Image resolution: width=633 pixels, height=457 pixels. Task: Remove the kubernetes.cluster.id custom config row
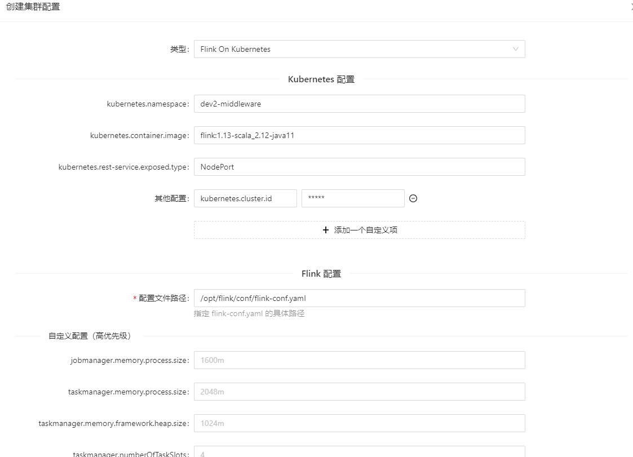[x=413, y=198]
